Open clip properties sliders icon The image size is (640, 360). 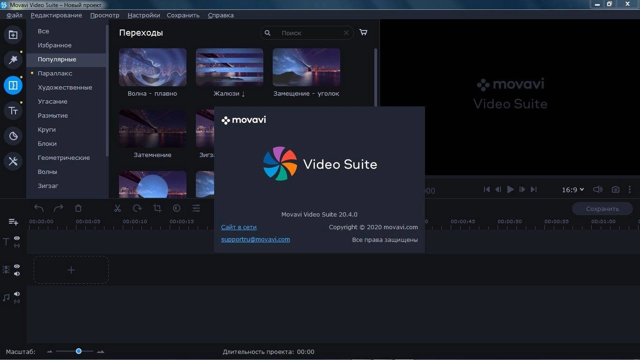click(196, 208)
